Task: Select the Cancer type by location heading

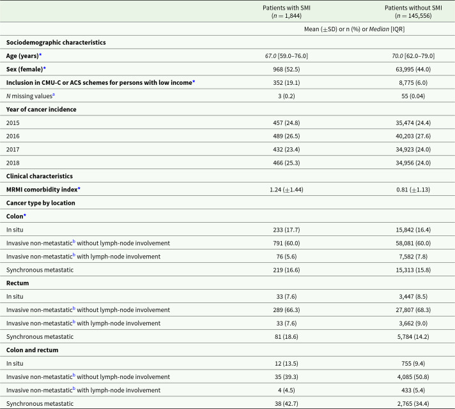Action: click(x=40, y=203)
